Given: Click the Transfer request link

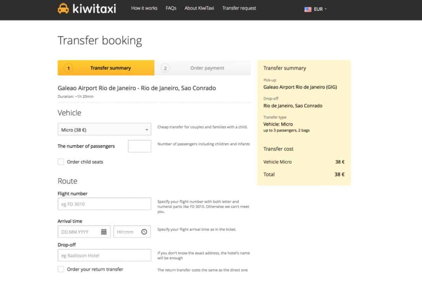Looking at the screenshot, I should click(x=239, y=8).
